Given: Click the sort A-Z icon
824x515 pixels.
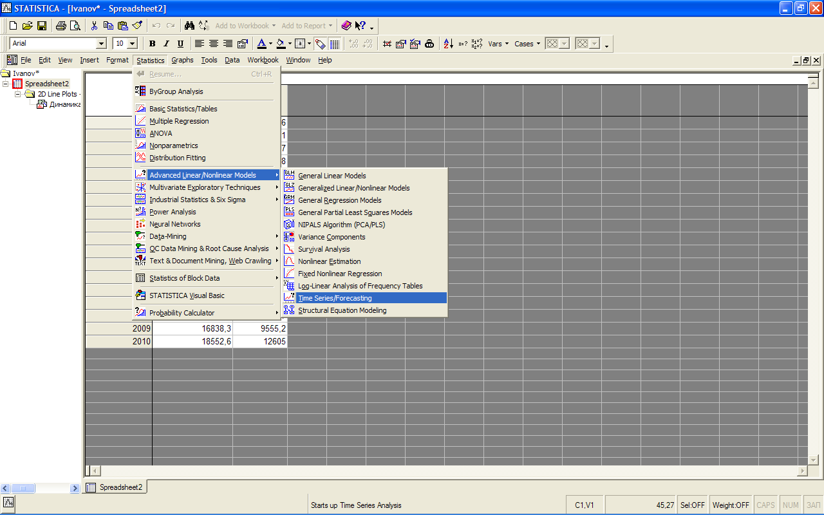Looking at the screenshot, I should (448, 44).
